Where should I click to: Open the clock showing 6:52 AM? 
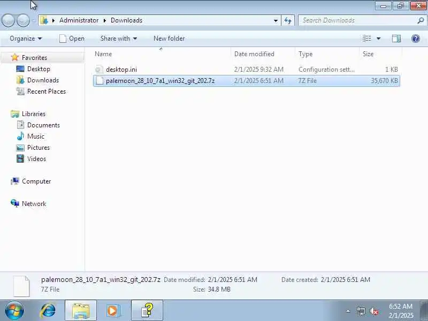(401, 311)
